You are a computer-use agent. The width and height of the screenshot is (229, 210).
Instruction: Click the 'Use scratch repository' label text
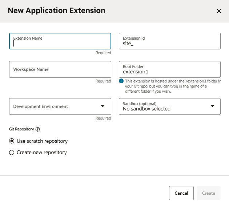point(42,141)
